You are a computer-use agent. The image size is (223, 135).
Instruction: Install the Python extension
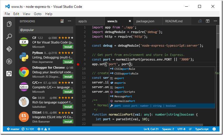(68, 62)
